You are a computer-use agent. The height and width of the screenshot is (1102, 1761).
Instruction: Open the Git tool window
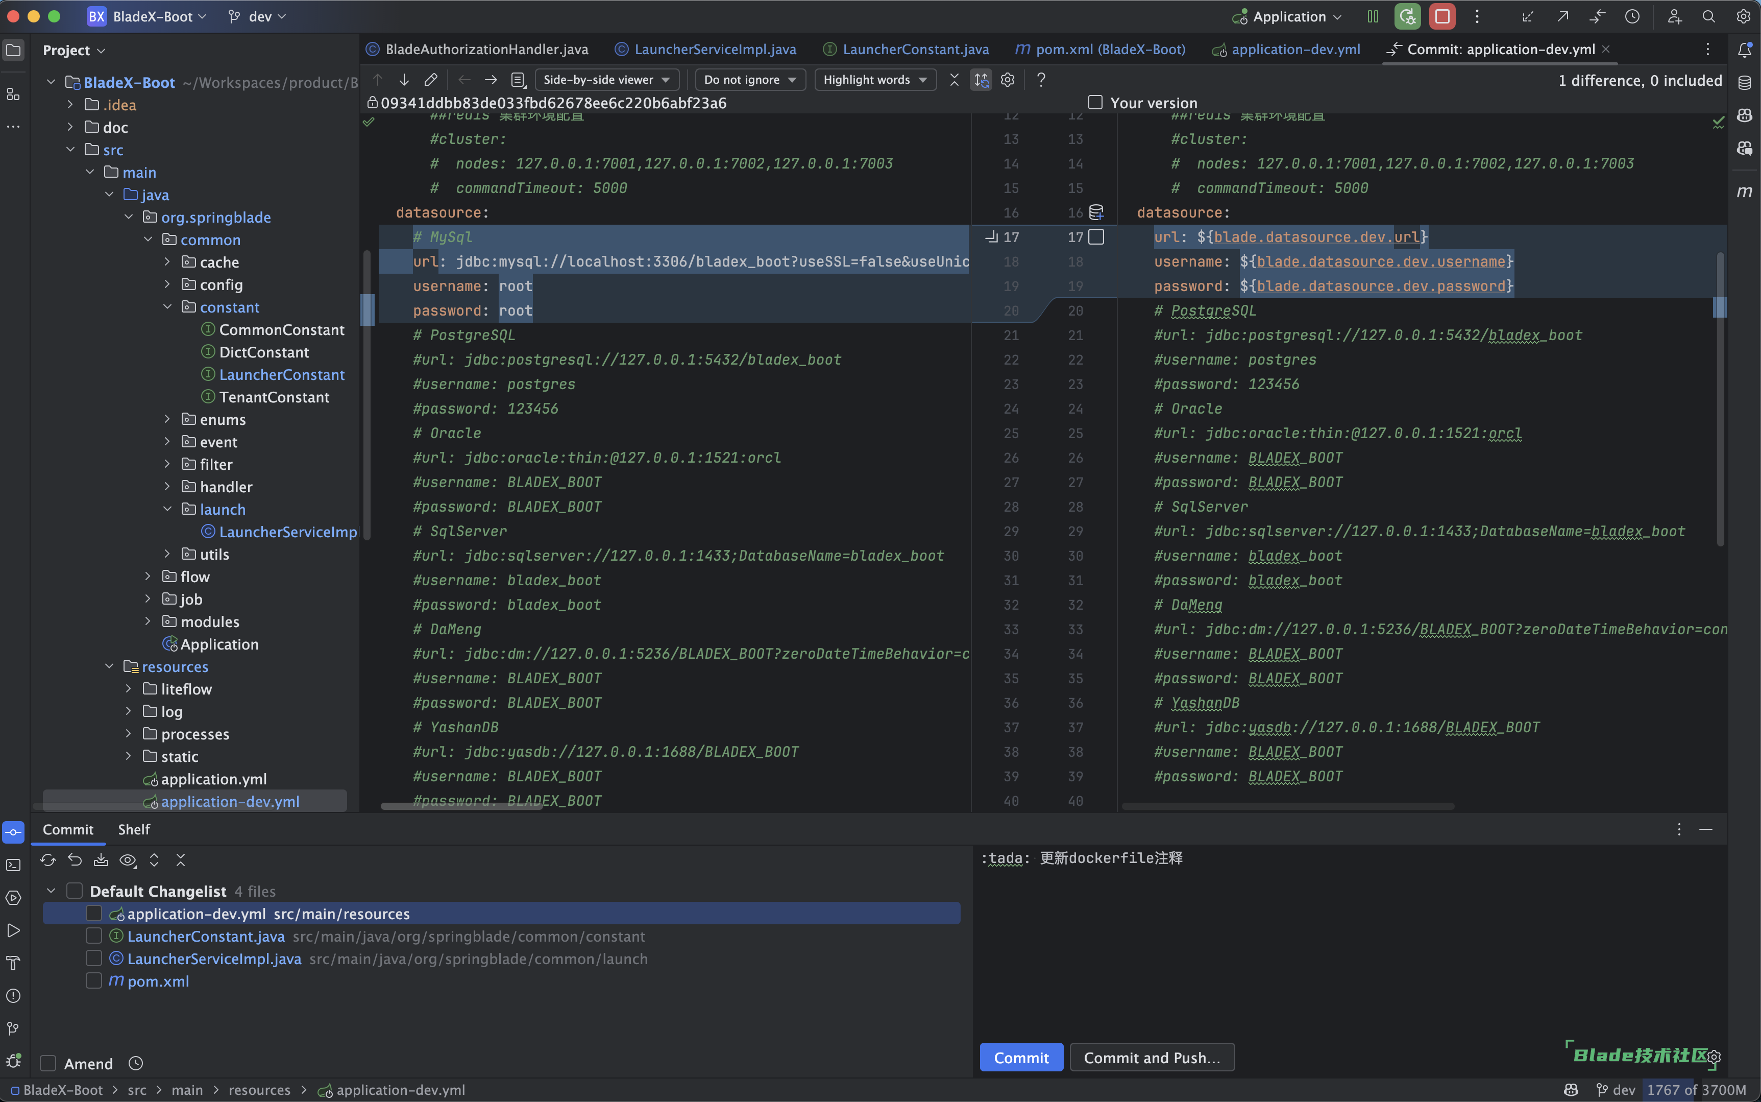coord(13,1028)
